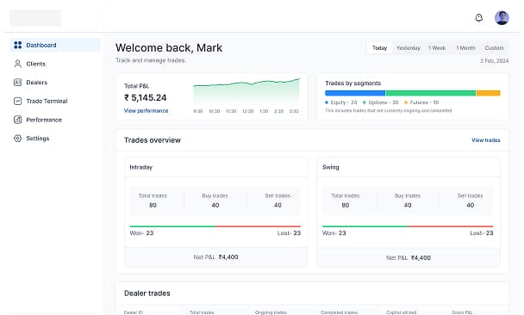Open the user profile avatar
524x315 pixels.
pyautogui.click(x=502, y=18)
